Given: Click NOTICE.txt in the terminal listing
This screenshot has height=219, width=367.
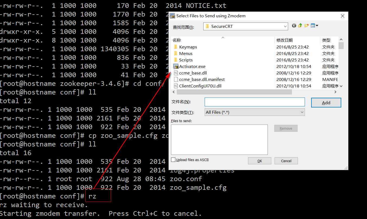Looking at the screenshot, I should tap(206, 5).
